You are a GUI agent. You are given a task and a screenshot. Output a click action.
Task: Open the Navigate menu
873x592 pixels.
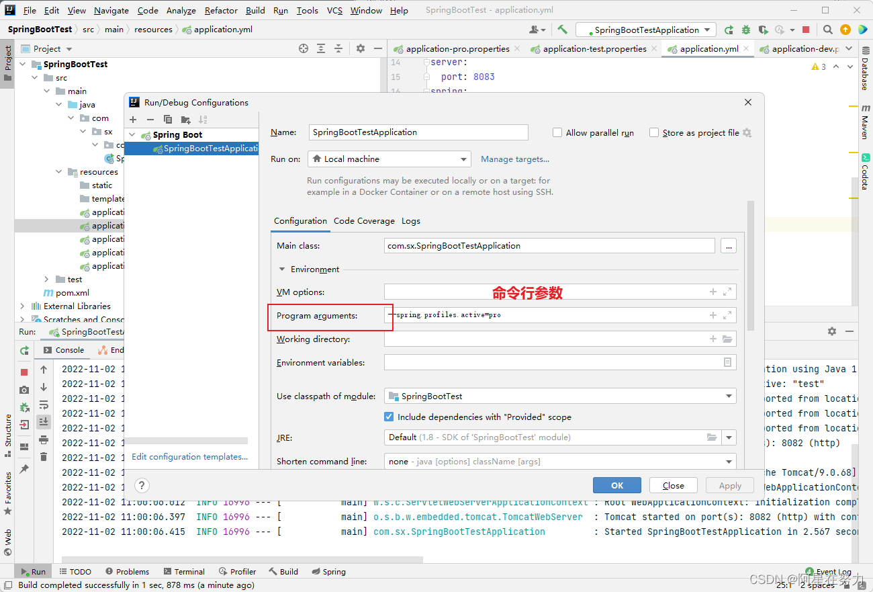pos(111,11)
